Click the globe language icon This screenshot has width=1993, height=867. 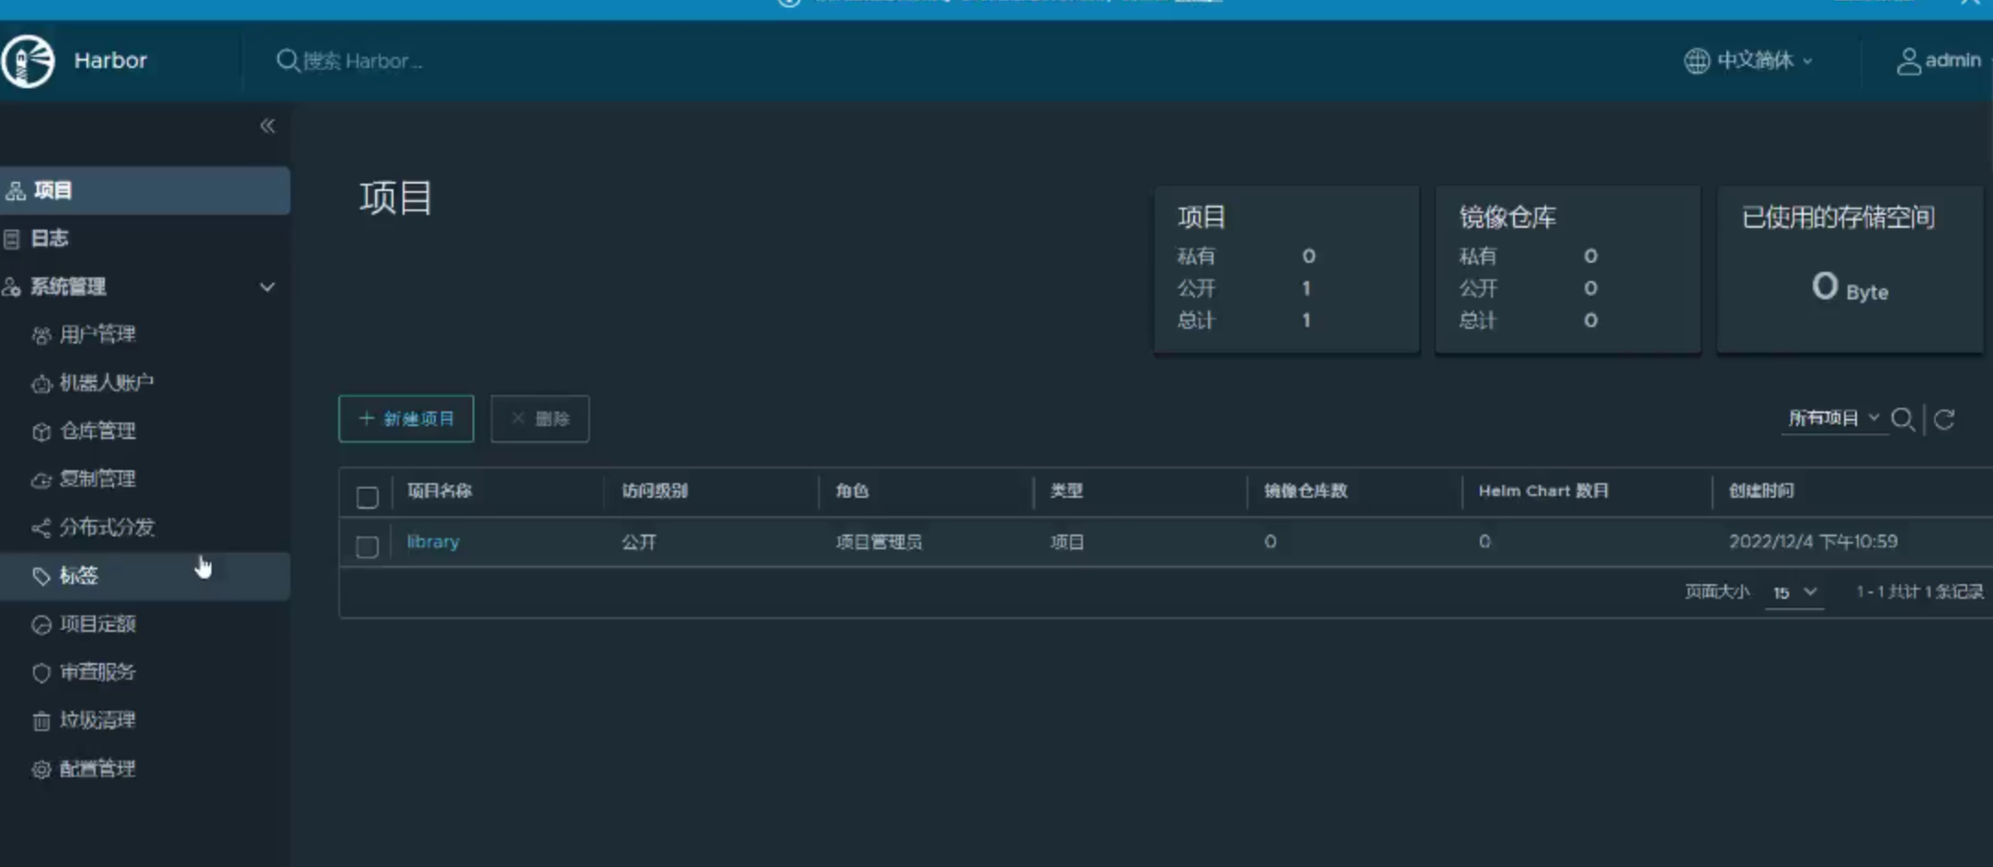pos(1696,61)
